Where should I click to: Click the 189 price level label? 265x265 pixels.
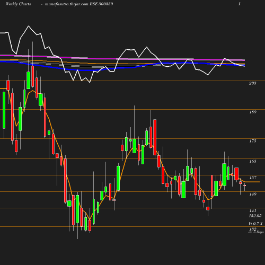click(x=253, y=112)
